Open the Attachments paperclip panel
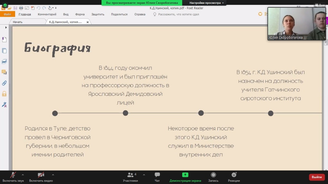Image resolution: width=328 pixels, height=184 pixels. point(4,83)
